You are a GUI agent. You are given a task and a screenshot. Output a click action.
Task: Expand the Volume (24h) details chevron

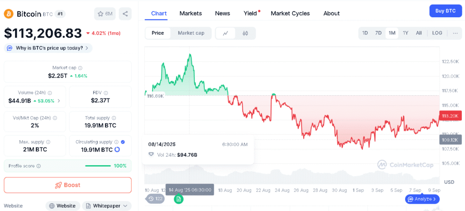59,101
